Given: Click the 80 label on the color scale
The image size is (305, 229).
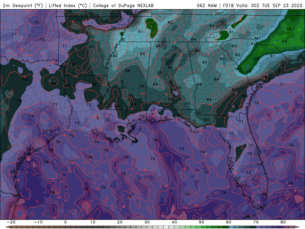Looking at the screenshot, I should pos(283,222).
